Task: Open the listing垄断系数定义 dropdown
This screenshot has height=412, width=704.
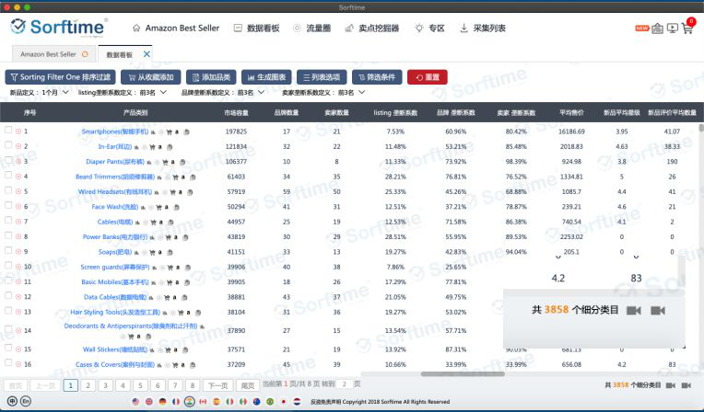Action: (123, 92)
